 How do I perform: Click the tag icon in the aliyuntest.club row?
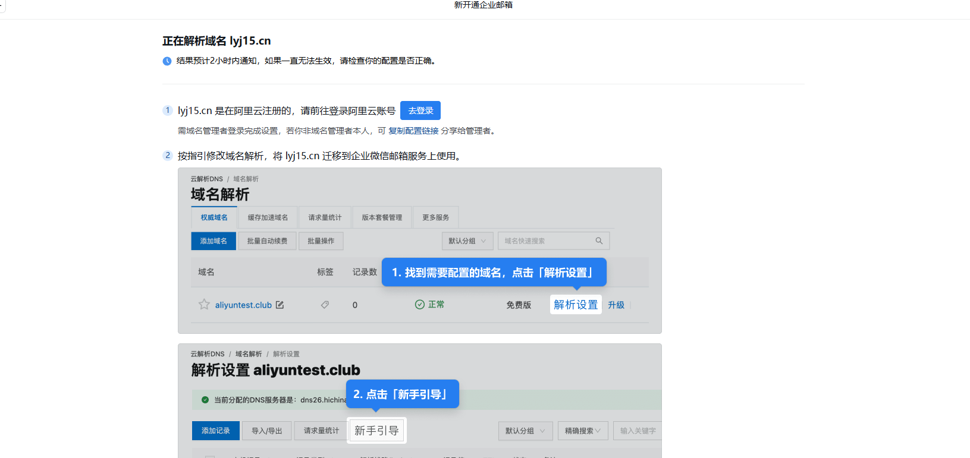pos(325,305)
